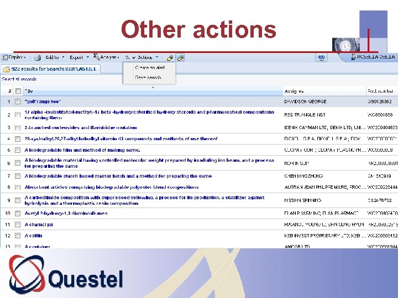The height and width of the screenshot is (298, 398).
Task: Tick the carbodiimide composition row checkbox
Action: click(18, 200)
